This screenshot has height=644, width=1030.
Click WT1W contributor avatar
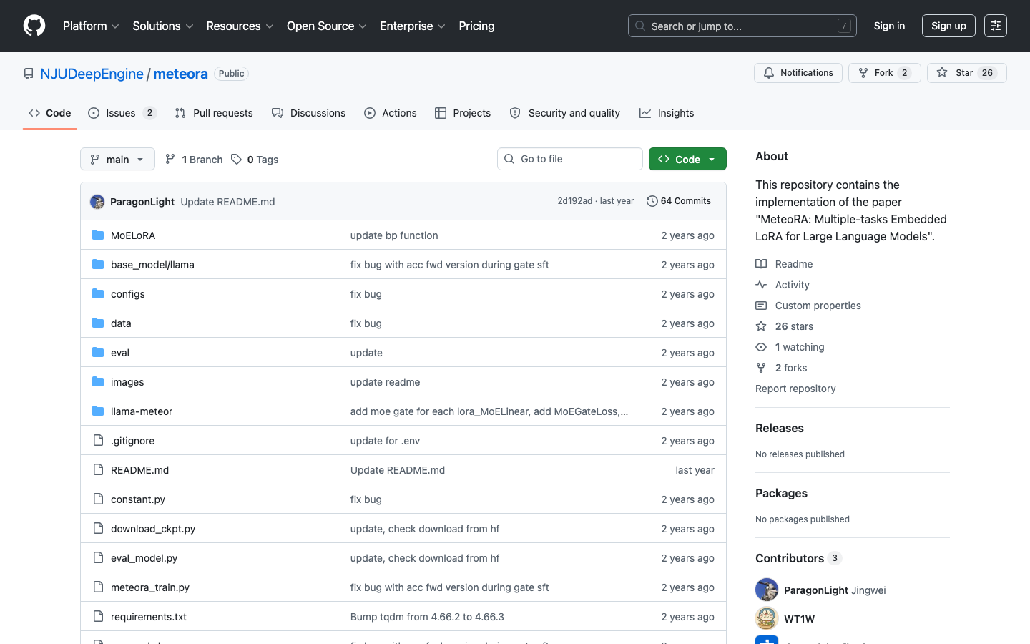767,618
